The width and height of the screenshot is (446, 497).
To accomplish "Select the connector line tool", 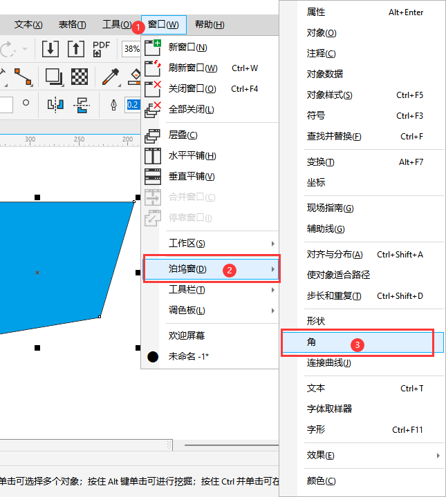I will (24, 77).
